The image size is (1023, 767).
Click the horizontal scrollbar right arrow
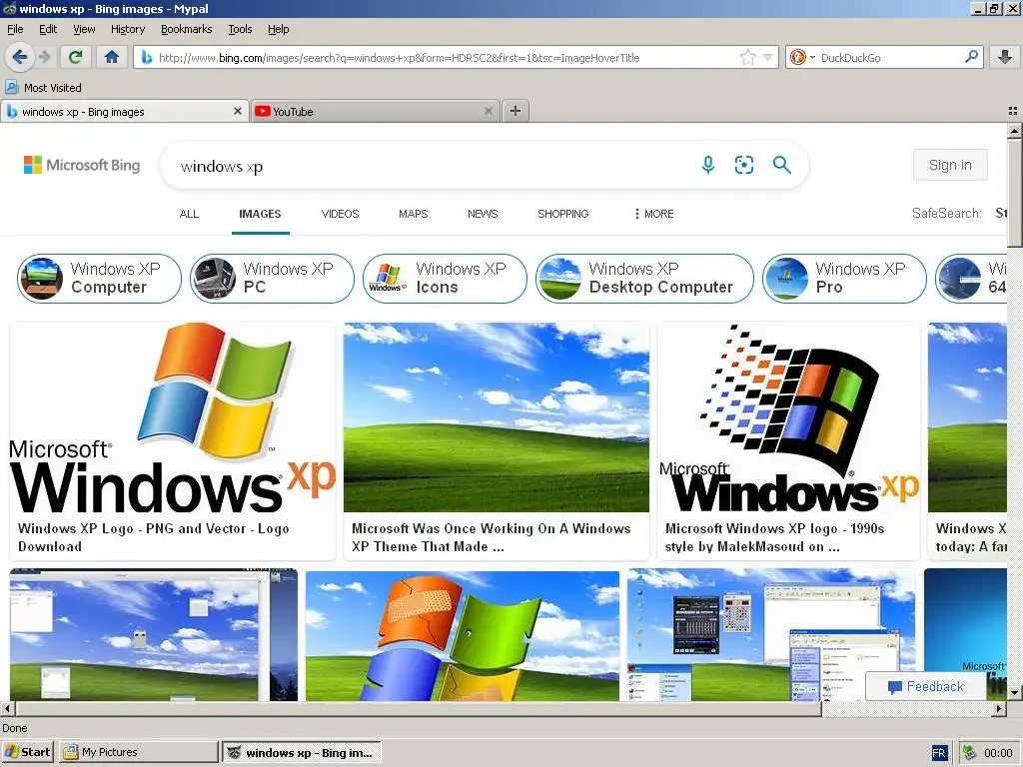[999, 708]
